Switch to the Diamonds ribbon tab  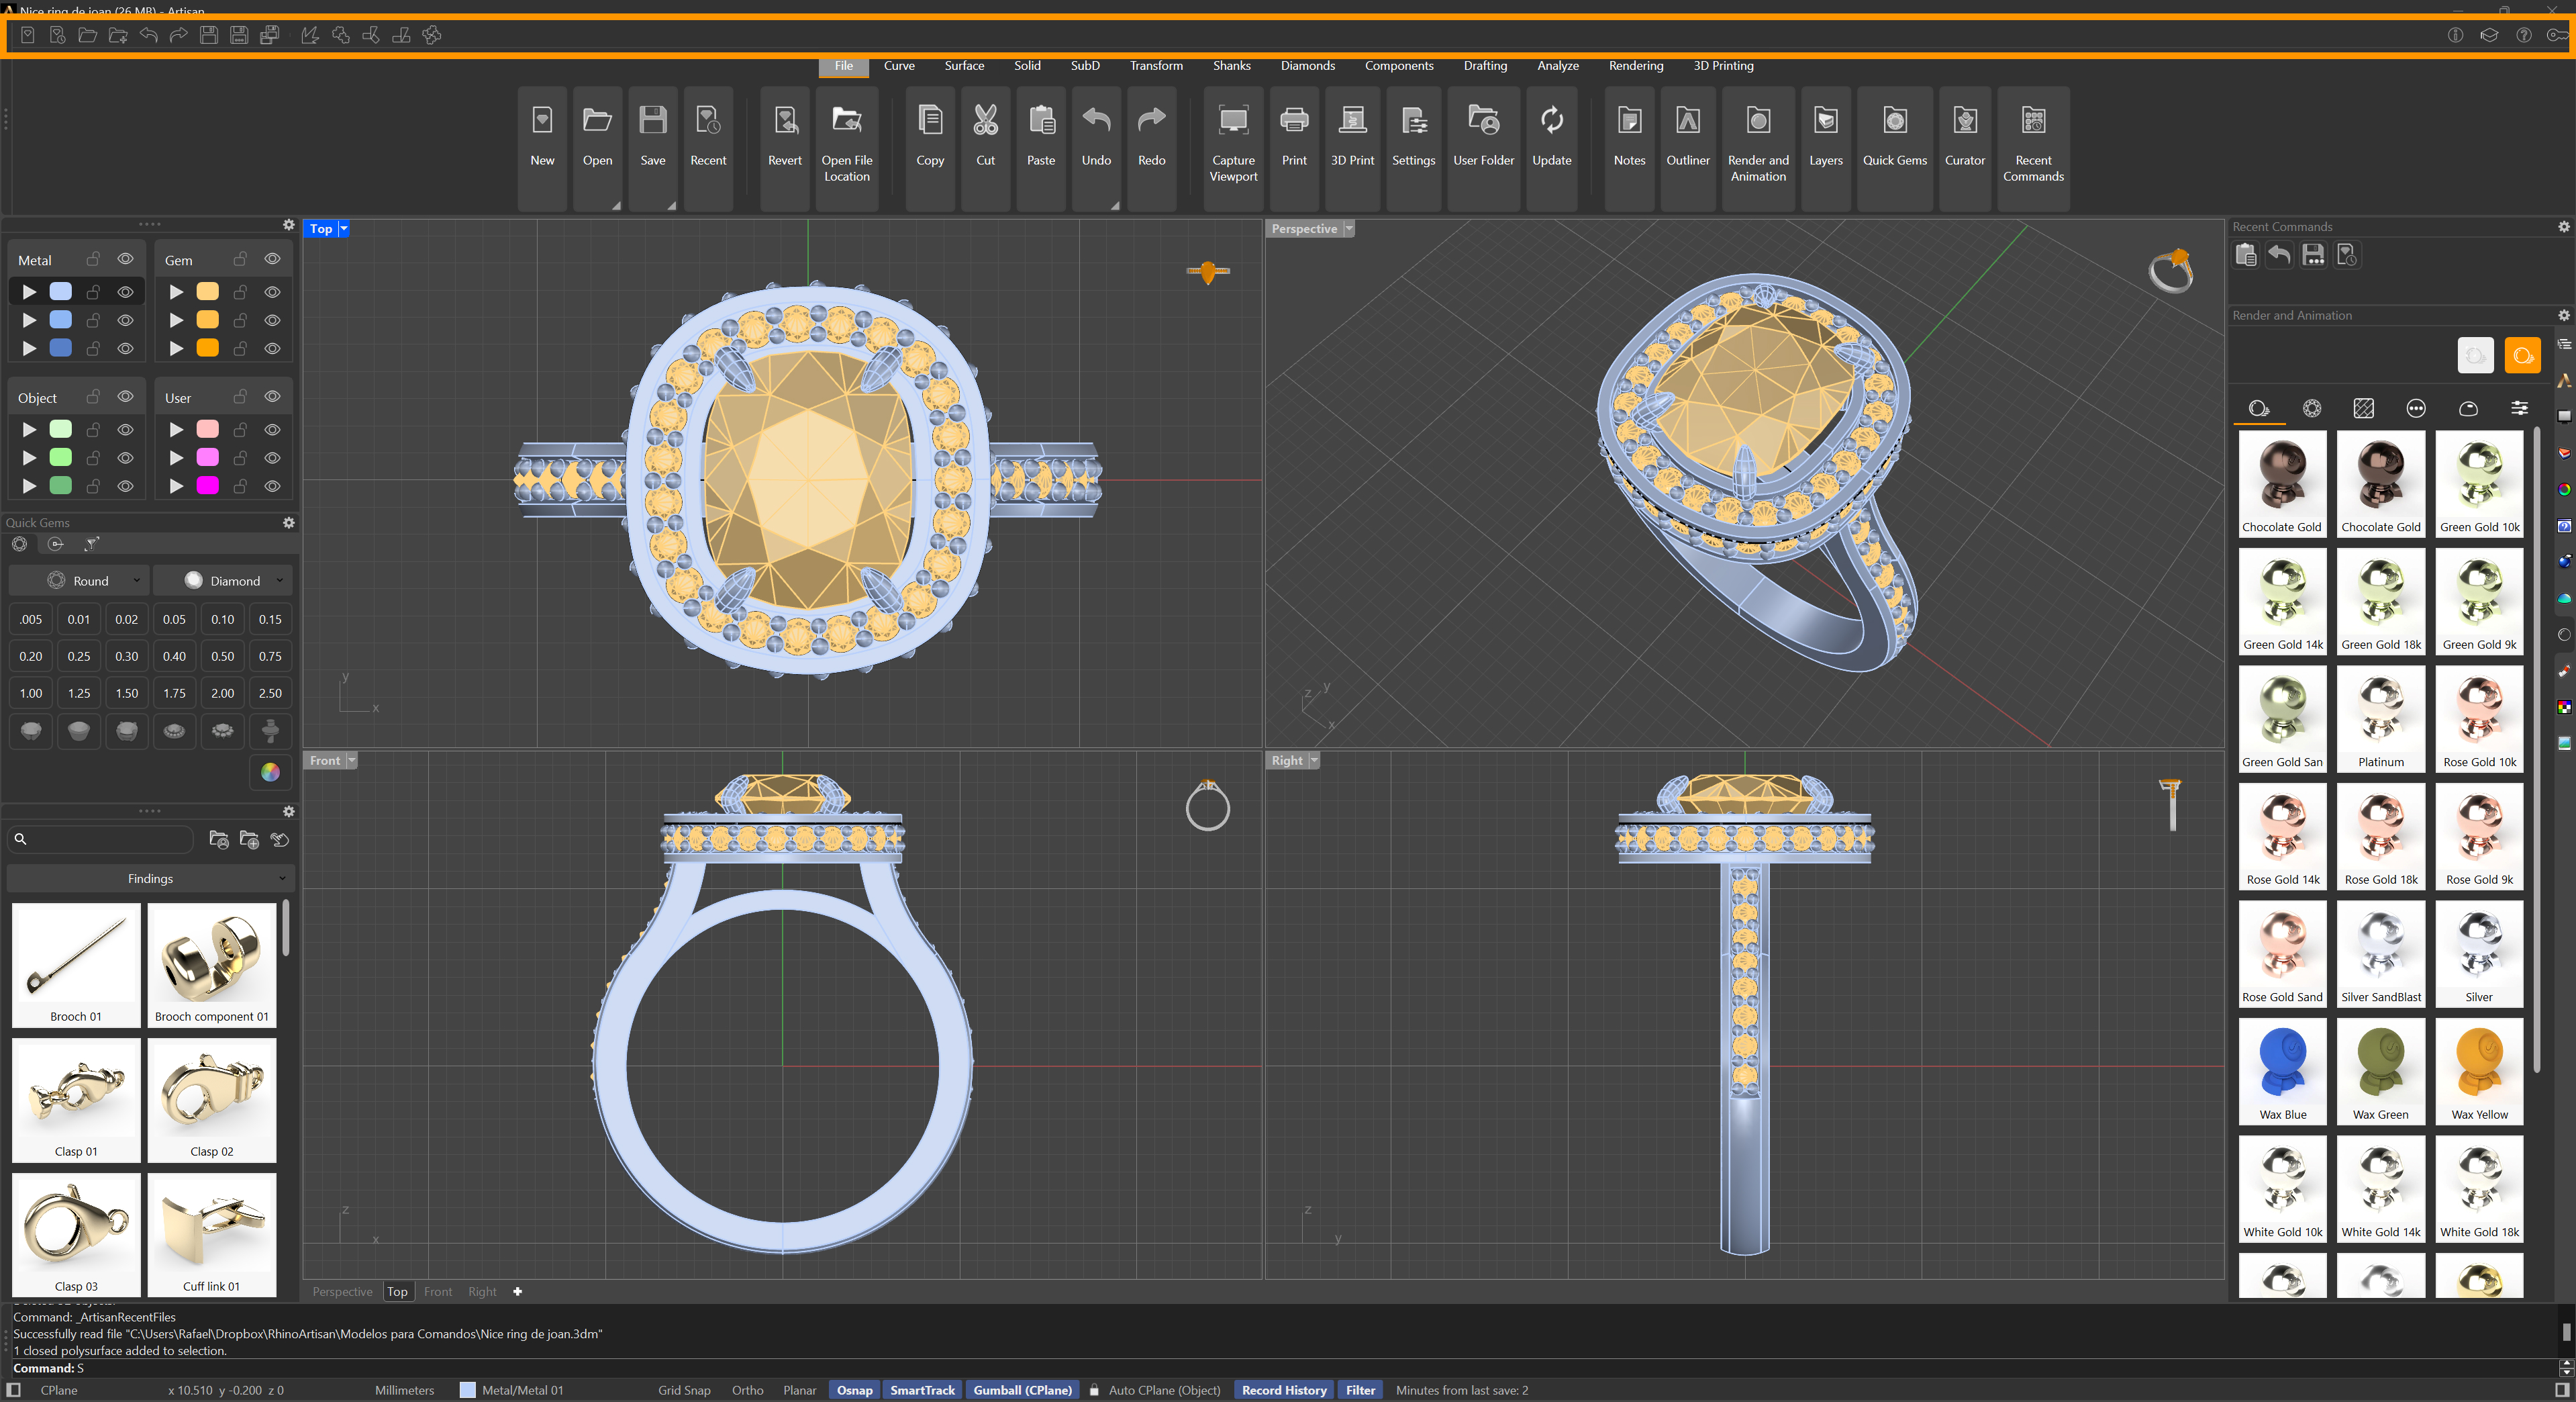[1307, 66]
